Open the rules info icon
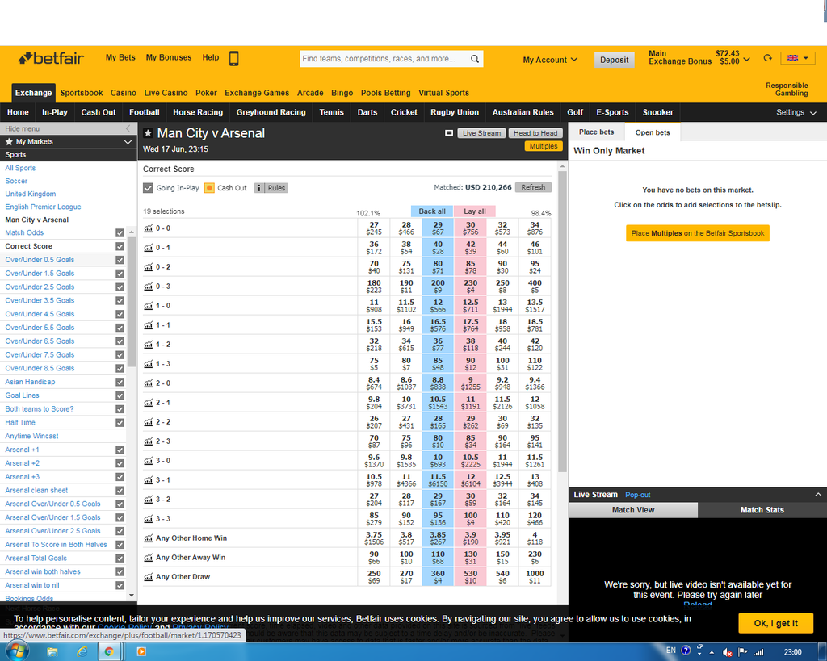The image size is (827, 661). [x=259, y=188]
